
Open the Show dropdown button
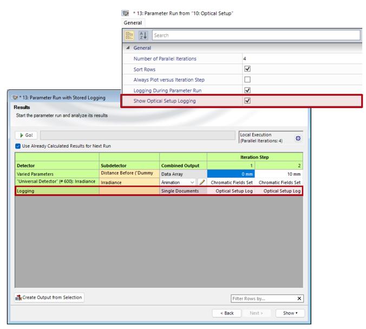[x=290, y=313]
